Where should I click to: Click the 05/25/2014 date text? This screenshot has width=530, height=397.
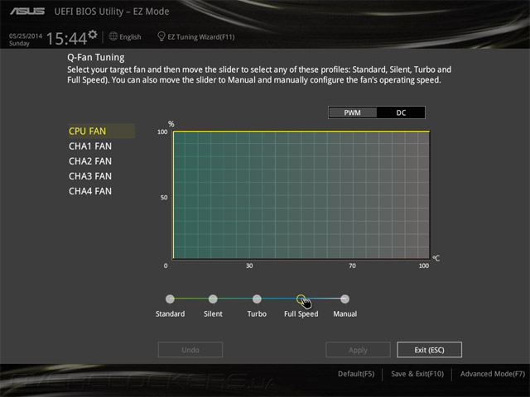coord(26,36)
